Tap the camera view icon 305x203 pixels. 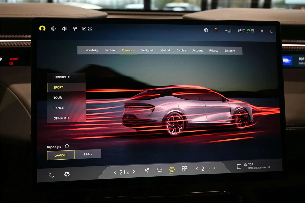point(67,174)
